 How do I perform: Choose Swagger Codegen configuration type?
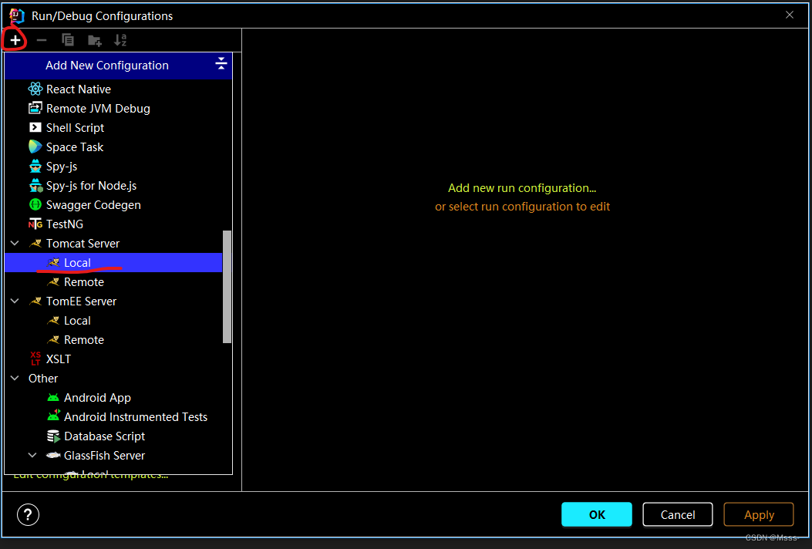113,204
